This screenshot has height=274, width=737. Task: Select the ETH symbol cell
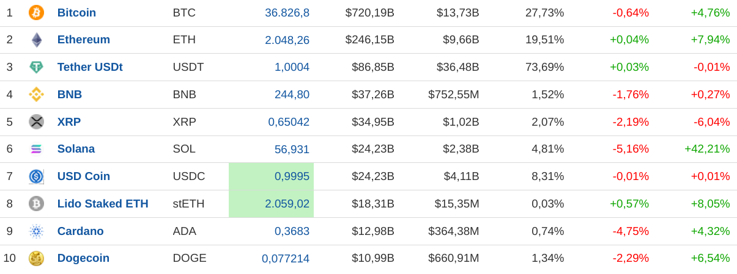coord(184,40)
